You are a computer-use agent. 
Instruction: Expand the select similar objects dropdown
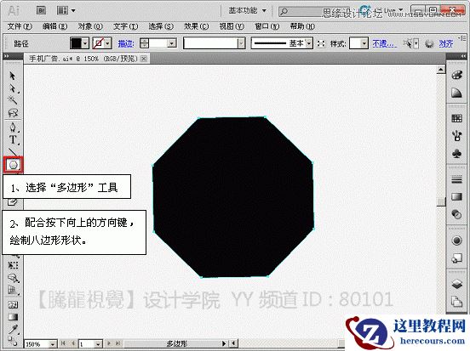coord(416,44)
